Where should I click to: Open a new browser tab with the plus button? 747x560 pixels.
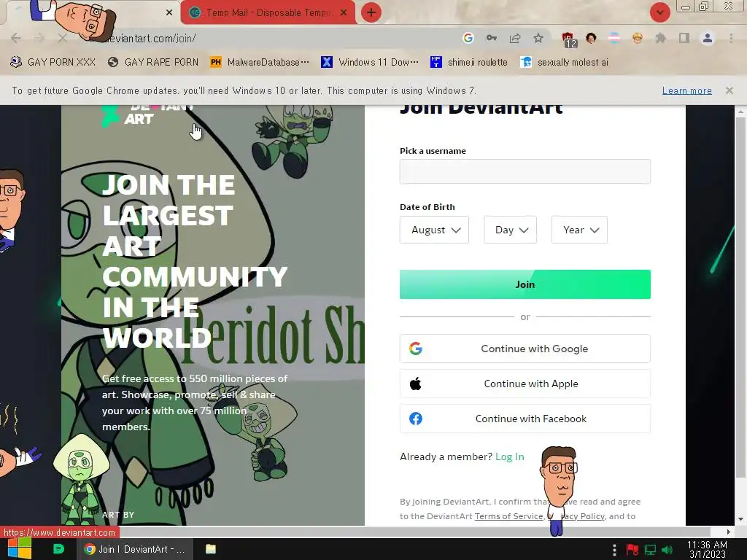371,12
